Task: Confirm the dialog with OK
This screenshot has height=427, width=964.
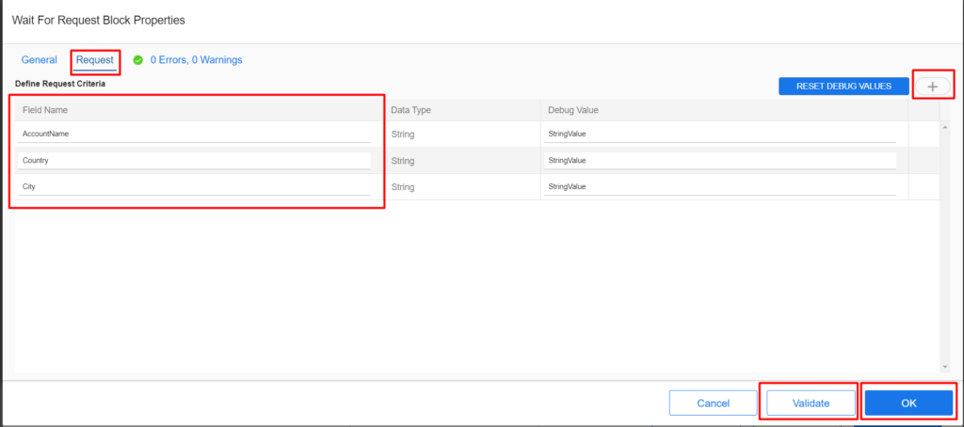Action: pos(908,403)
